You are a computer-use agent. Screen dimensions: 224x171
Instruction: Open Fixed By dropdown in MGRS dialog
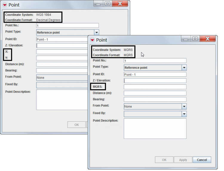pos(184,114)
